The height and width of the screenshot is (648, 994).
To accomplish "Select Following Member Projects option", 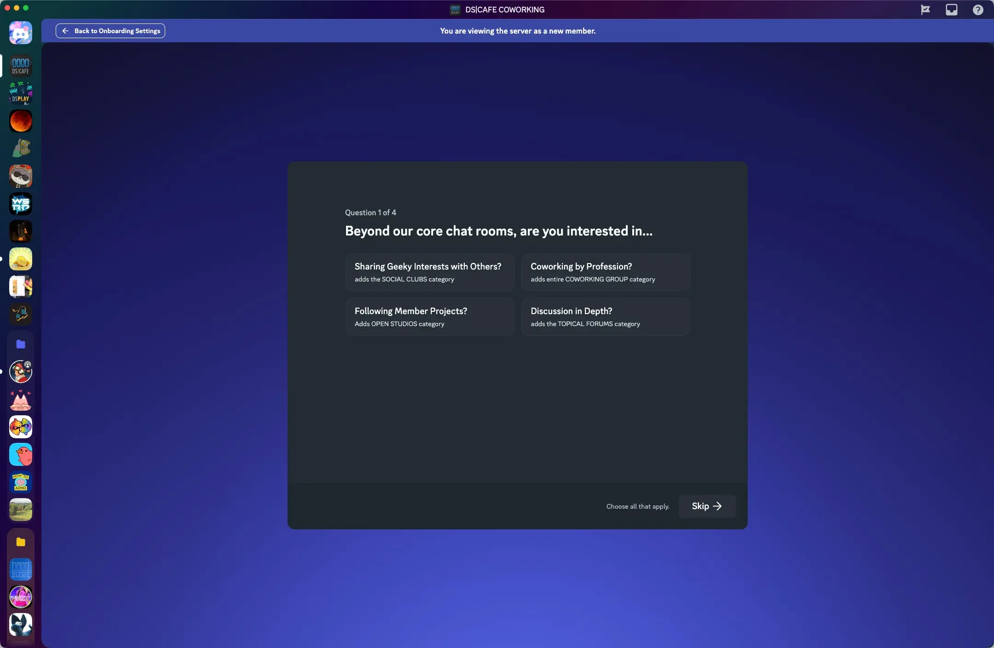I will tap(429, 317).
